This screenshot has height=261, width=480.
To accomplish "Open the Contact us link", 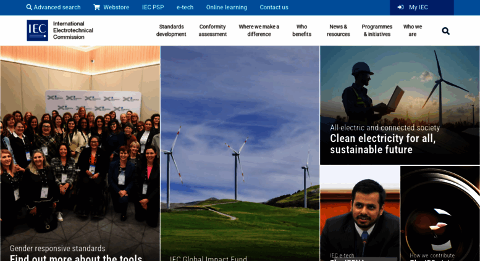I will click(x=274, y=7).
